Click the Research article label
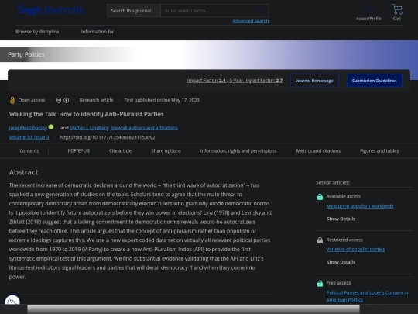Screen dimensions: 418x314 pos(96,100)
